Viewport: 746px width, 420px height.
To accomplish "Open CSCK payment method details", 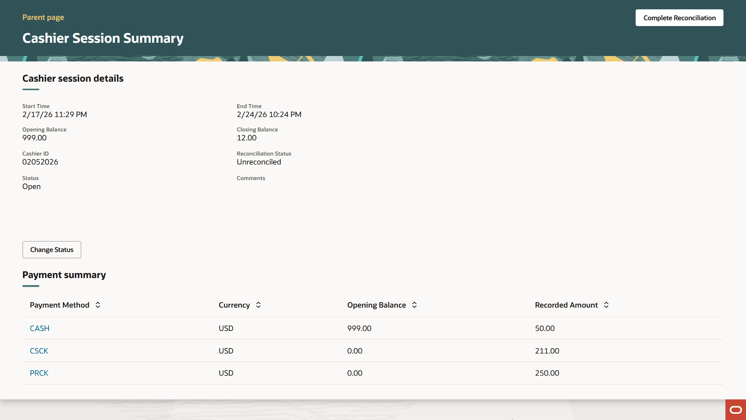I will point(39,350).
